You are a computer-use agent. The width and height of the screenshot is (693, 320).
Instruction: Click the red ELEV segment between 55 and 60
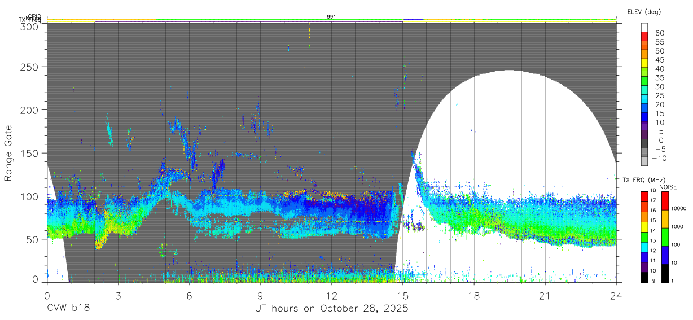click(x=644, y=37)
